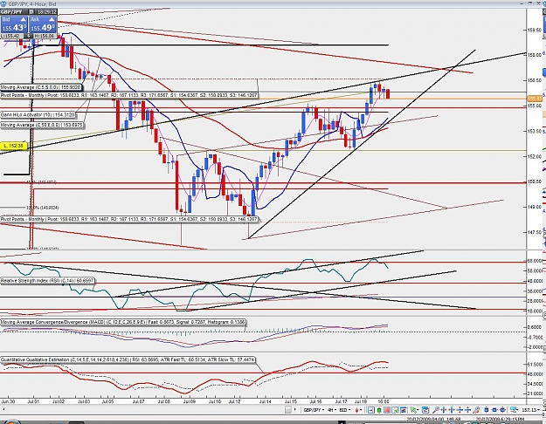
Task: Click the last blue box scale icon
Action: (503, 410)
